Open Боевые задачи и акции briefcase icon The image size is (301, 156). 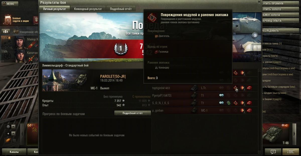(x=8, y=20)
